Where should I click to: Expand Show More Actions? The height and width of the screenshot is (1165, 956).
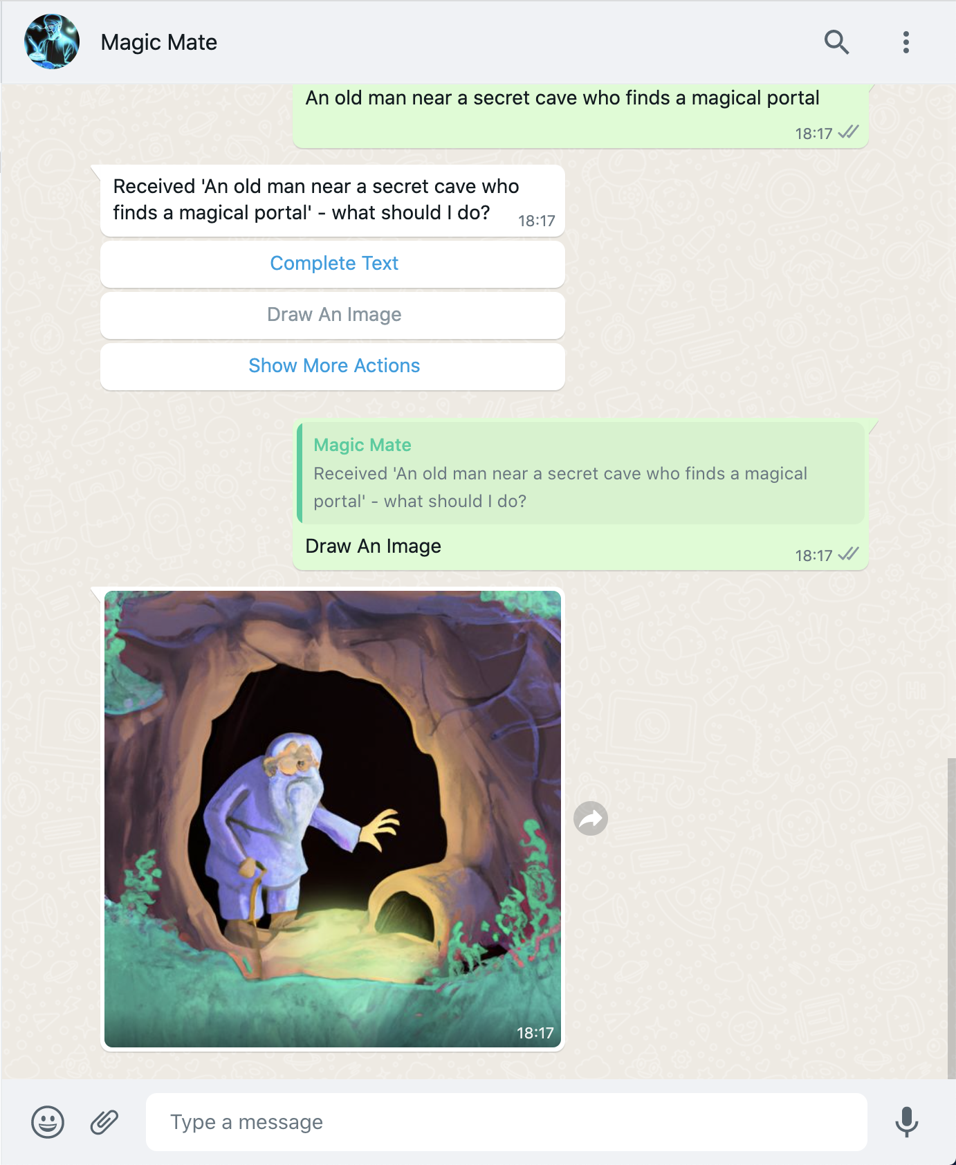333,366
